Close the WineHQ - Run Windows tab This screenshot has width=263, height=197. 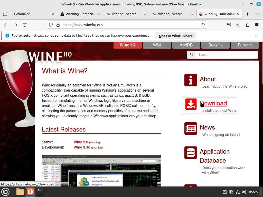coord(238,14)
